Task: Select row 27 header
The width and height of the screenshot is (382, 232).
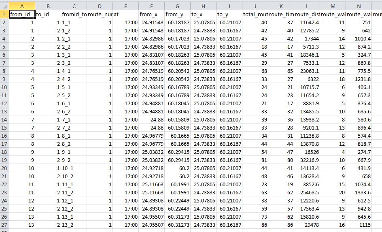Action: [x=4, y=225]
